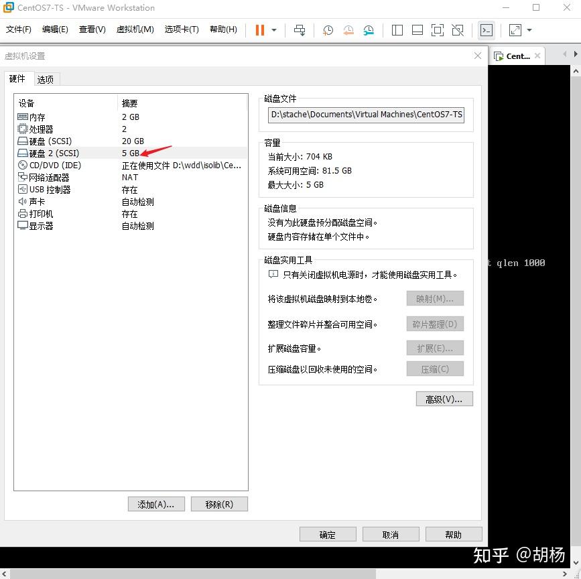The image size is (581, 579).
Task: Toggle the thumbnail bar view icon
Action: (417, 30)
